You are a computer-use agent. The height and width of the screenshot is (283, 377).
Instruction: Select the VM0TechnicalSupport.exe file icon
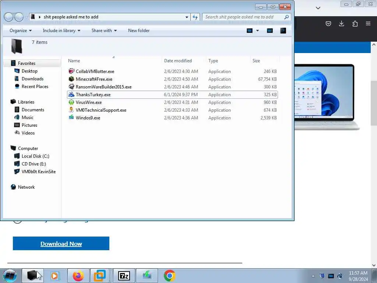pyautogui.click(x=71, y=110)
